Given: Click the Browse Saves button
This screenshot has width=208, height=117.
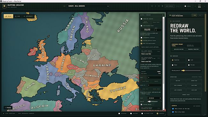Looking at the screenshot, I should pyautogui.click(x=186, y=95).
